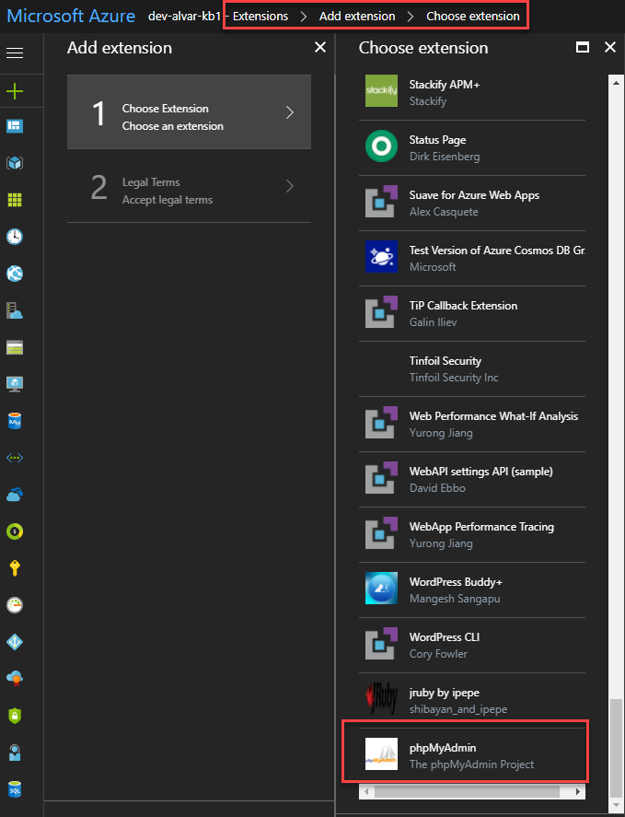625x817 pixels.
Task: Open Security Center green shield icon
Action: (15, 716)
